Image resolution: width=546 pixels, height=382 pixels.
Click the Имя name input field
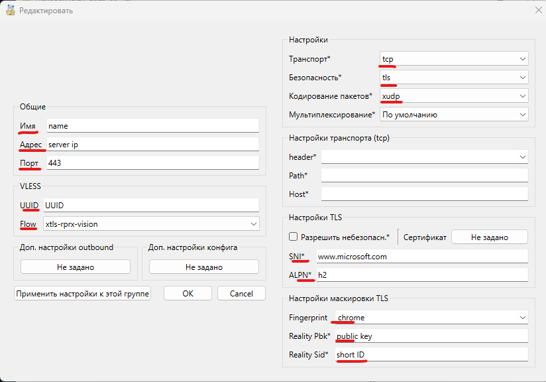[x=151, y=125]
